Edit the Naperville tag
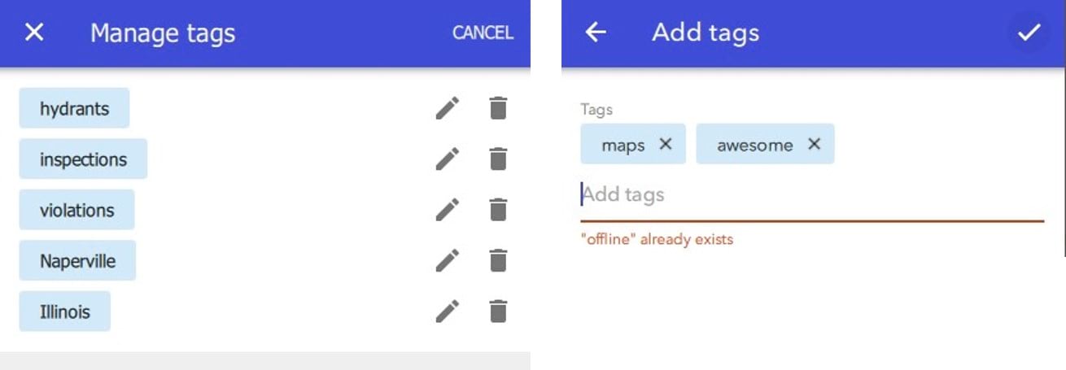The width and height of the screenshot is (1066, 370). point(447,260)
